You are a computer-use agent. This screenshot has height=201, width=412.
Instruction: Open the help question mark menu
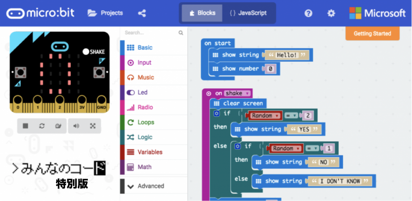(308, 13)
